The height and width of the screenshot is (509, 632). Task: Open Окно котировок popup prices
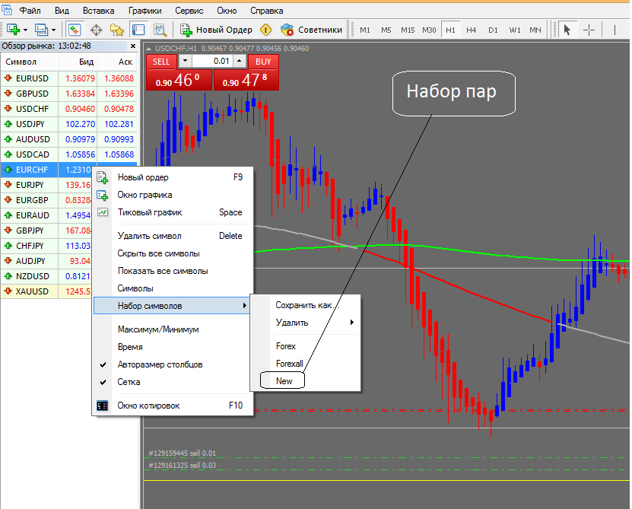(x=173, y=406)
